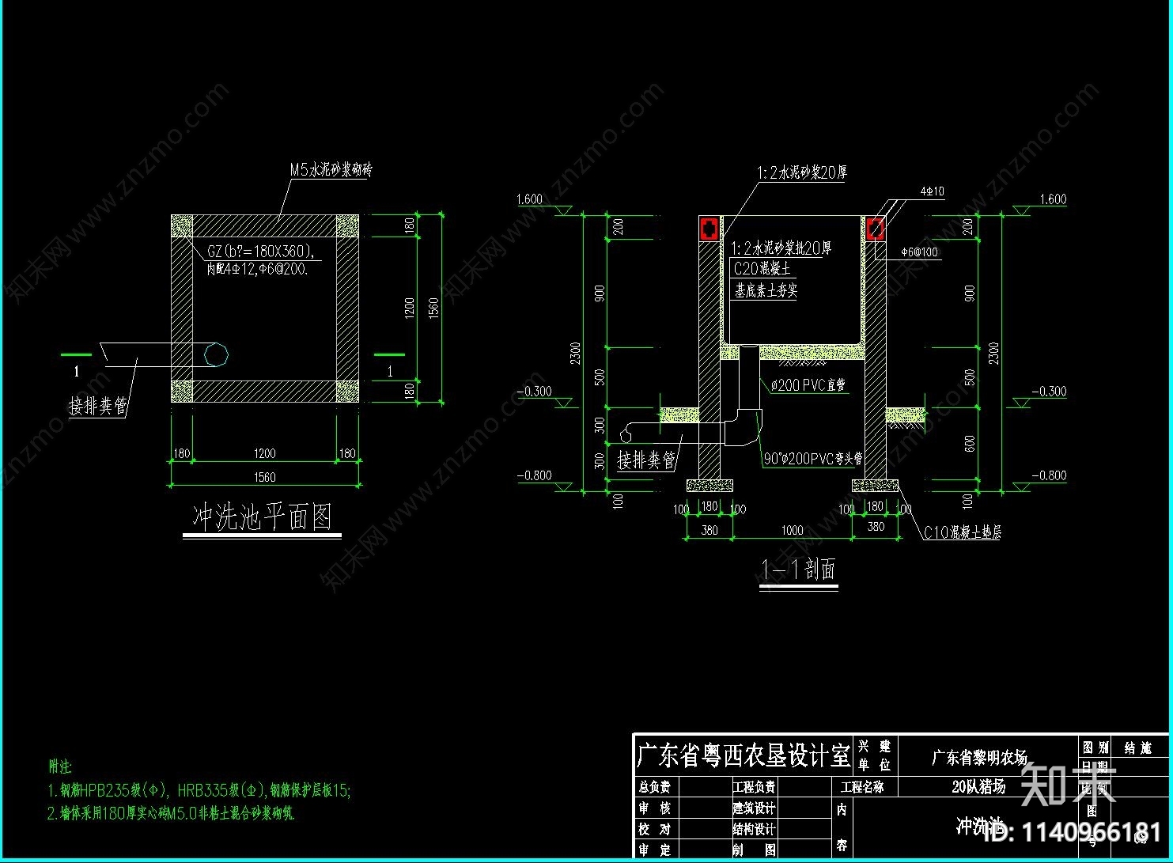The width and height of the screenshot is (1173, 863).
Task: Select the '1:2水泥砂浆20厚' annotation
Action: [802, 172]
